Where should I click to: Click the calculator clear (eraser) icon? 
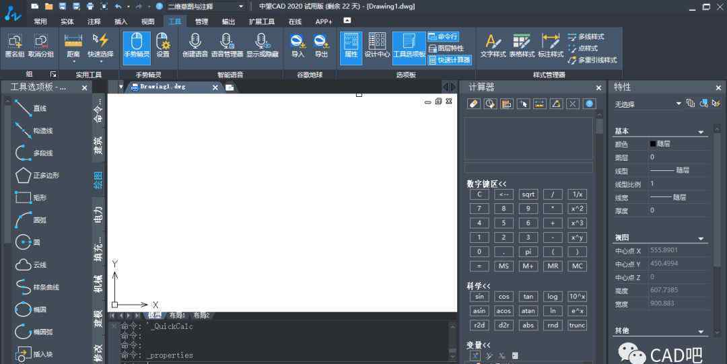point(473,104)
